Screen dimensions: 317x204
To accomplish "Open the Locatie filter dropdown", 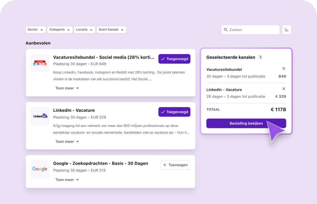I will tap(84, 30).
